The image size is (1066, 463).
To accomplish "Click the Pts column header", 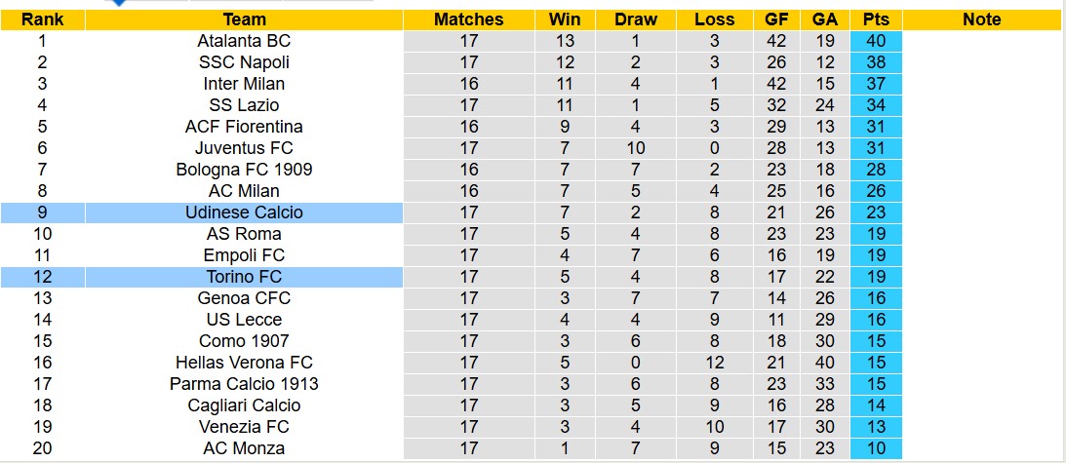I will [x=876, y=19].
